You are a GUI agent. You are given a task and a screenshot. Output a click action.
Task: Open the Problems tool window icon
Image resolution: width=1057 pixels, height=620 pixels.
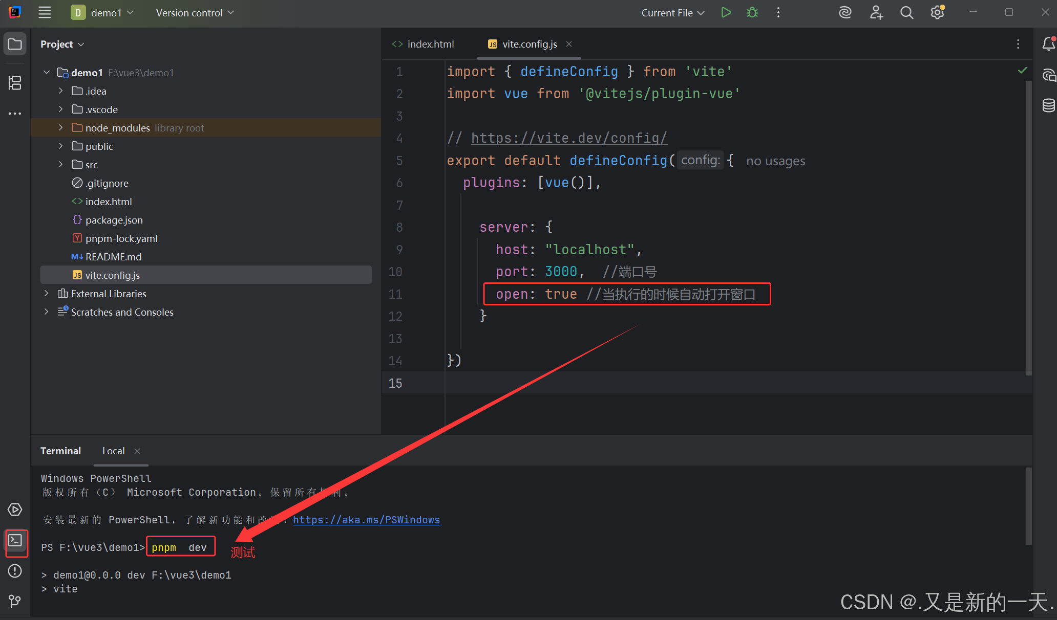(15, 571)
